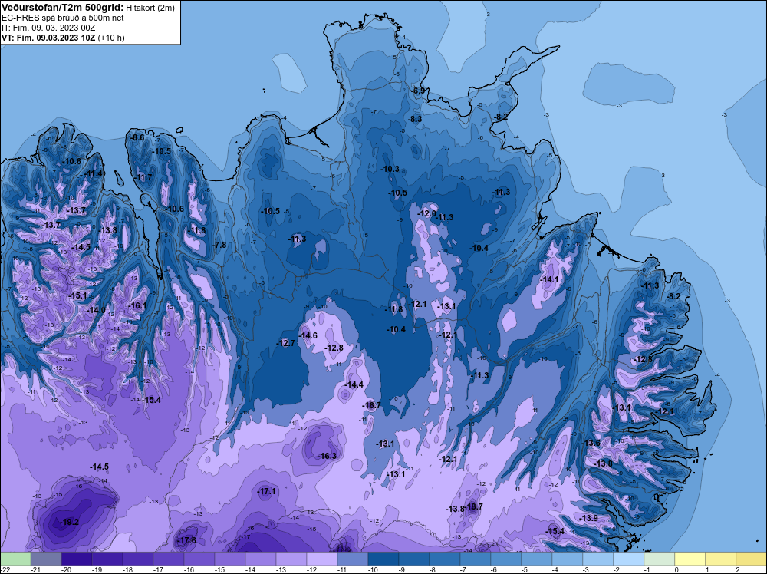Click the -10.3 temperature value

pyautogui.click(x=390, y=169)
